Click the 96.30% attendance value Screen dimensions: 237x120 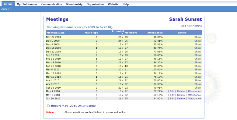[158, 62]
